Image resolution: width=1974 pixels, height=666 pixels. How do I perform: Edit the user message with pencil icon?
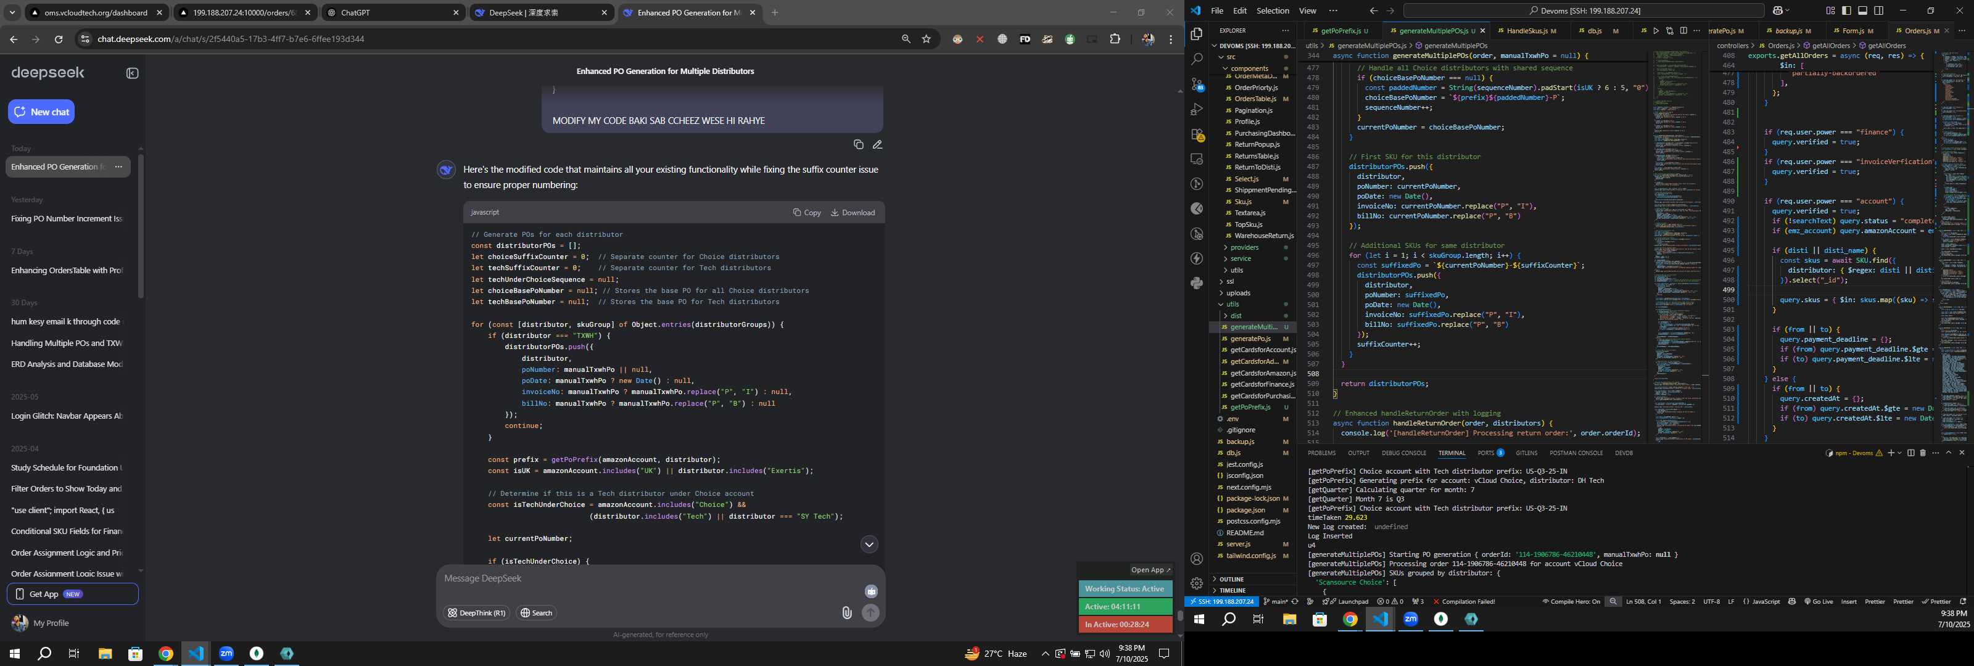tap(877, 144)
